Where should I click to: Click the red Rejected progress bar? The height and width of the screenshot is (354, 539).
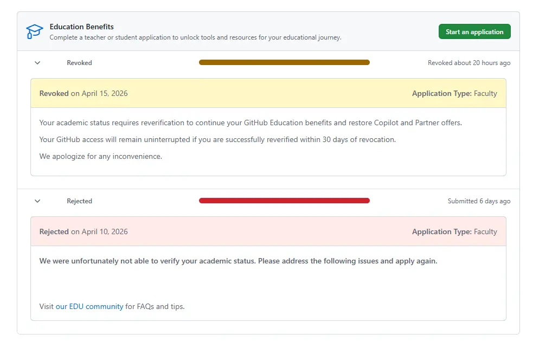point(284,201)
